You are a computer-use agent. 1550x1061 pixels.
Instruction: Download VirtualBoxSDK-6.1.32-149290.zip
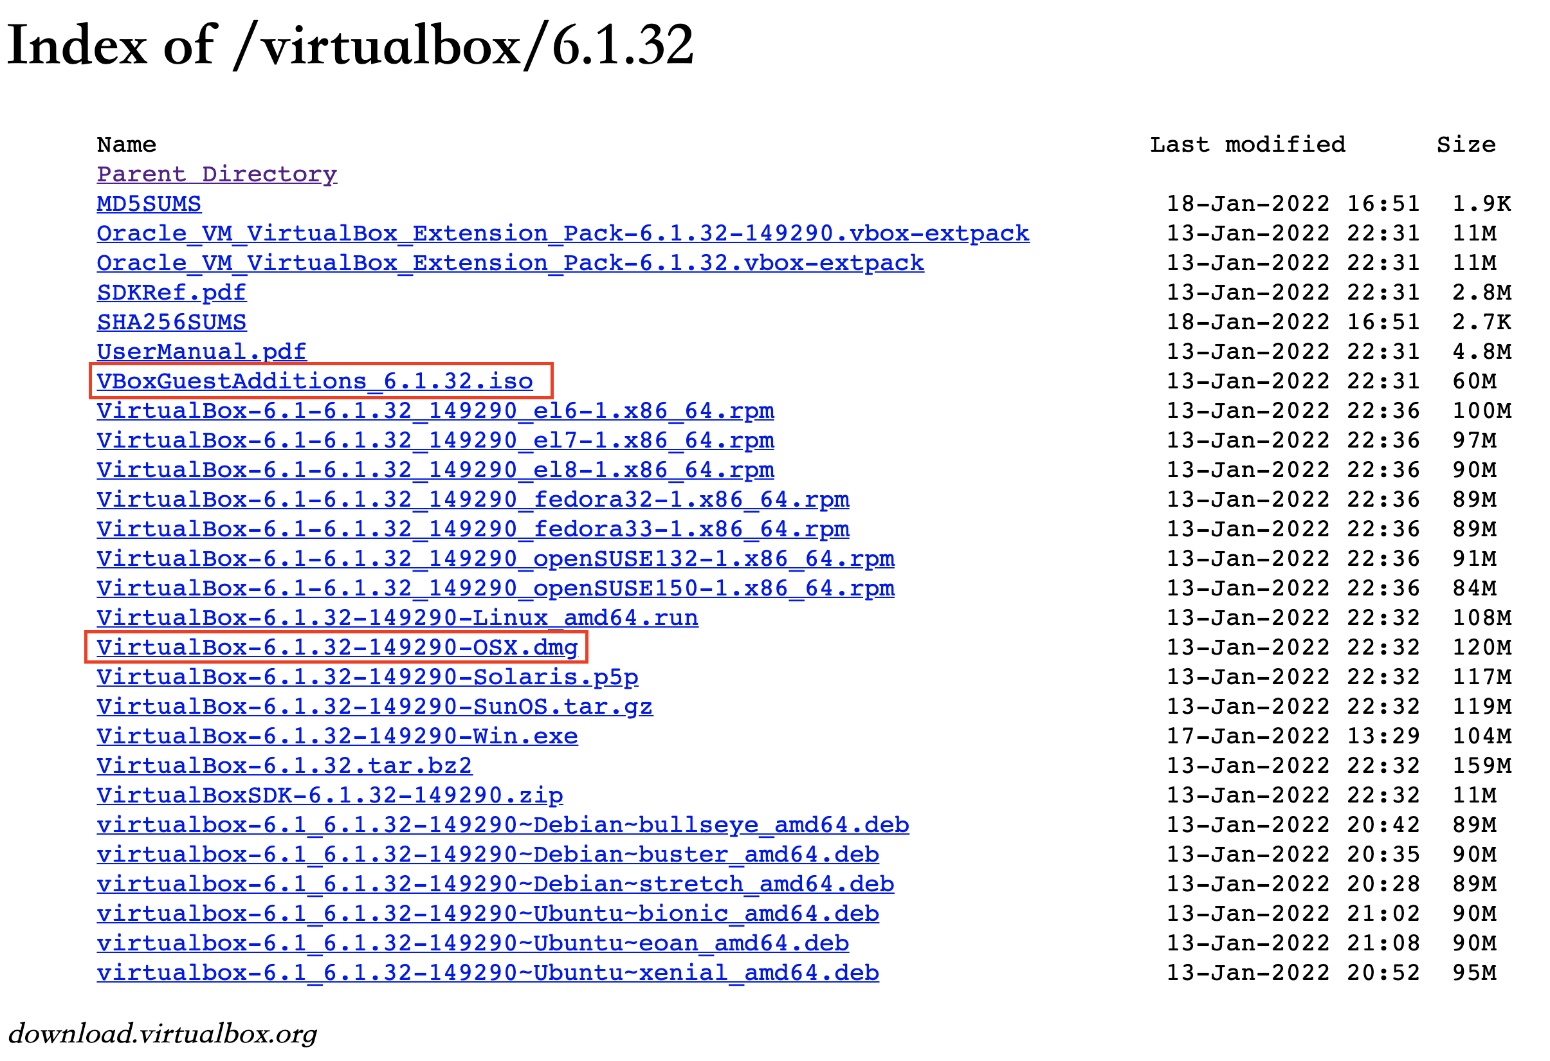point(329,795)
